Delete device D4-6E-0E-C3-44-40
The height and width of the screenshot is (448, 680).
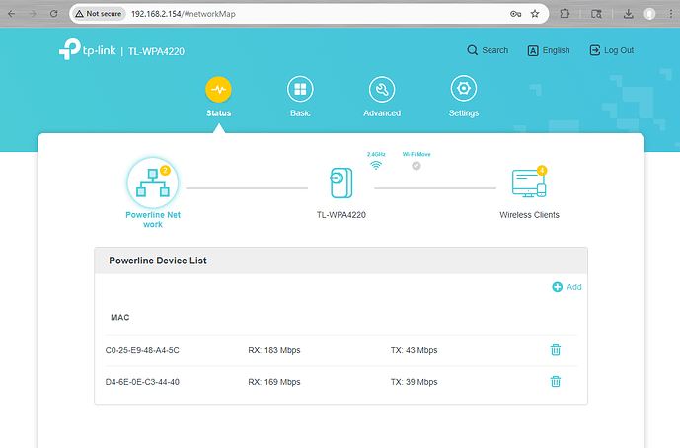556,382
